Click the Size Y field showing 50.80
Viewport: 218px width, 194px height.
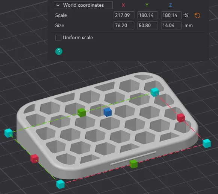click(147, 25)
